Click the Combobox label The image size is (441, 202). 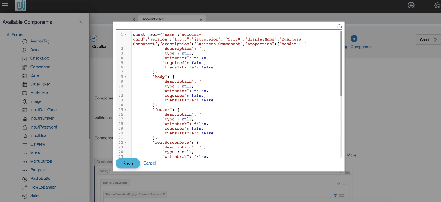[40, 67]
